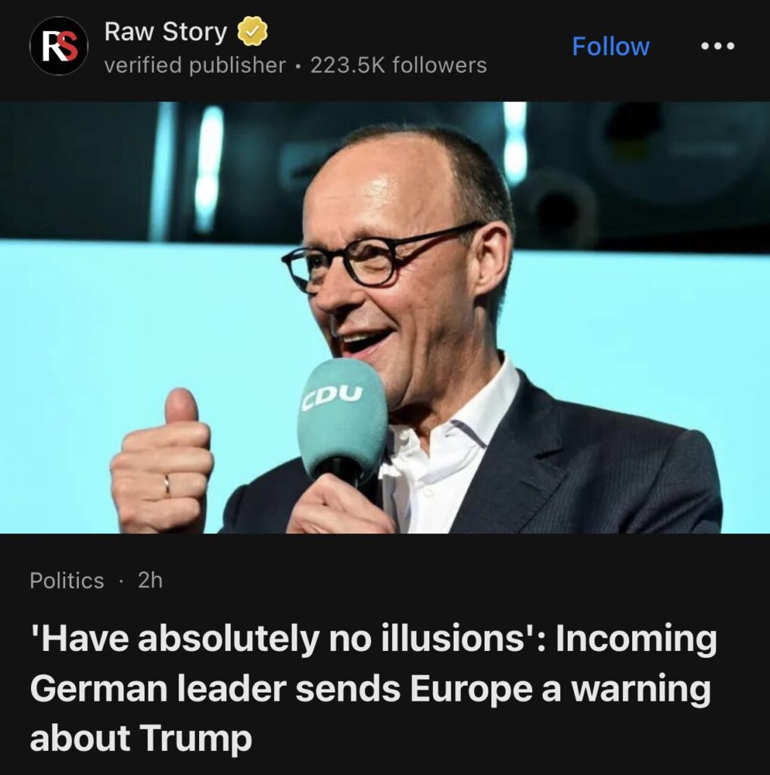
Task: Select the Politics category tag
Action: point(67,580)
